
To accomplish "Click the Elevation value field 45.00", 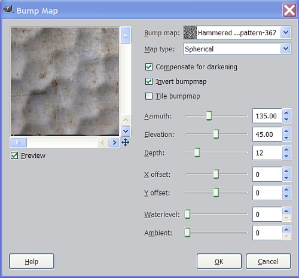I will pyautogui.click(x=267, y=135).
